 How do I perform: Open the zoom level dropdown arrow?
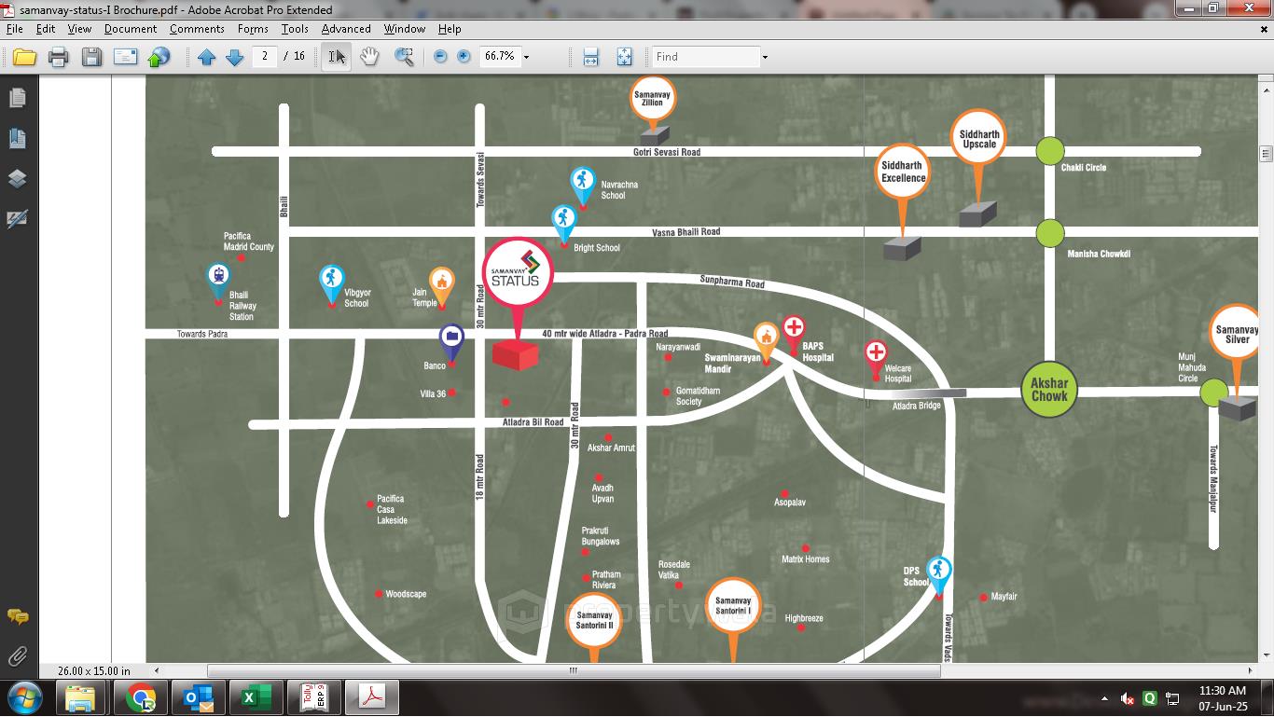[526, 57]
